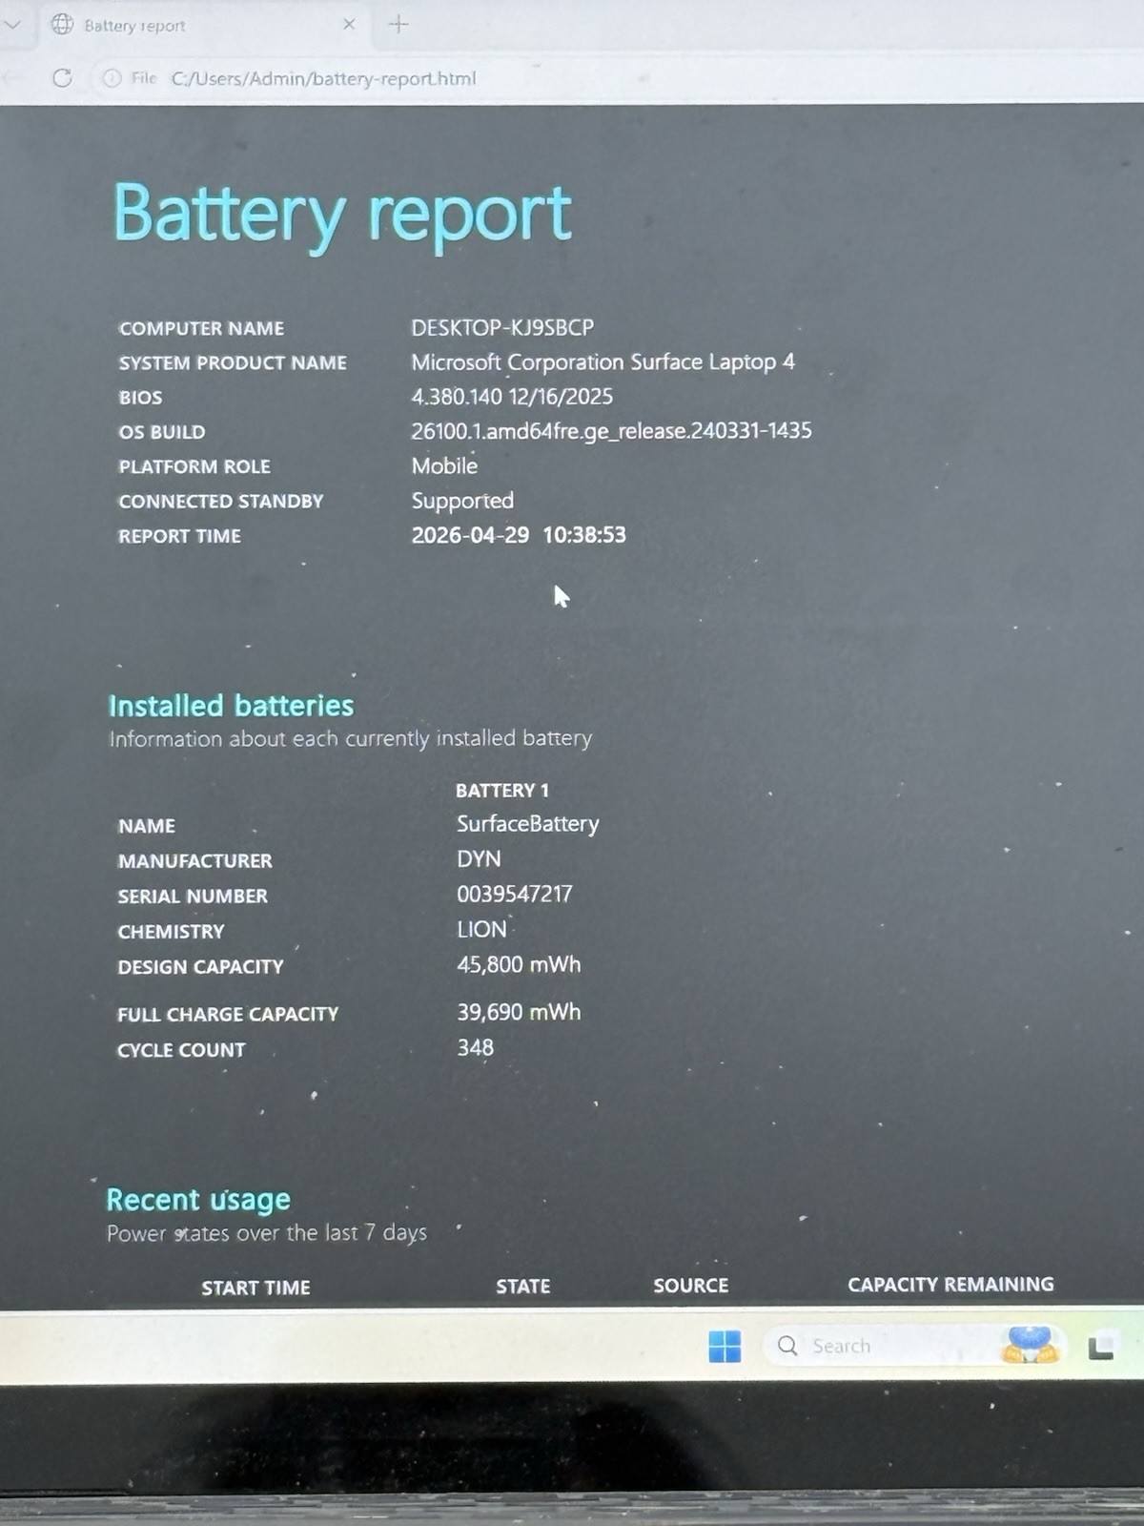Close the Battery report tab
This screenshot has width=1144, height=1526.
tap(349, 25)
